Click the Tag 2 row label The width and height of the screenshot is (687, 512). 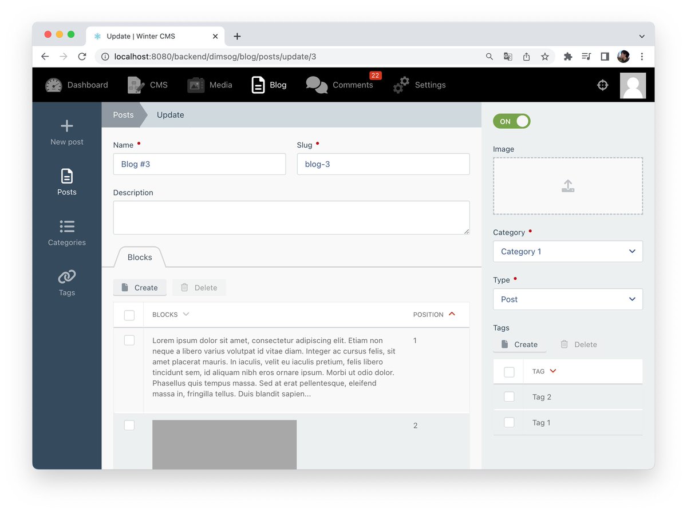tap(542, 397)
